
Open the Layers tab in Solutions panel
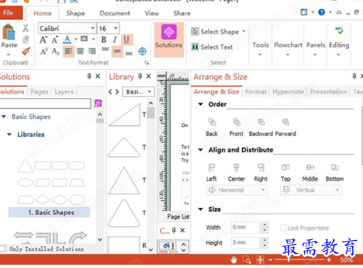coord(64,92)
